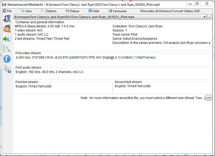
Task: Open the Debug menu
Action: point(72,11)
